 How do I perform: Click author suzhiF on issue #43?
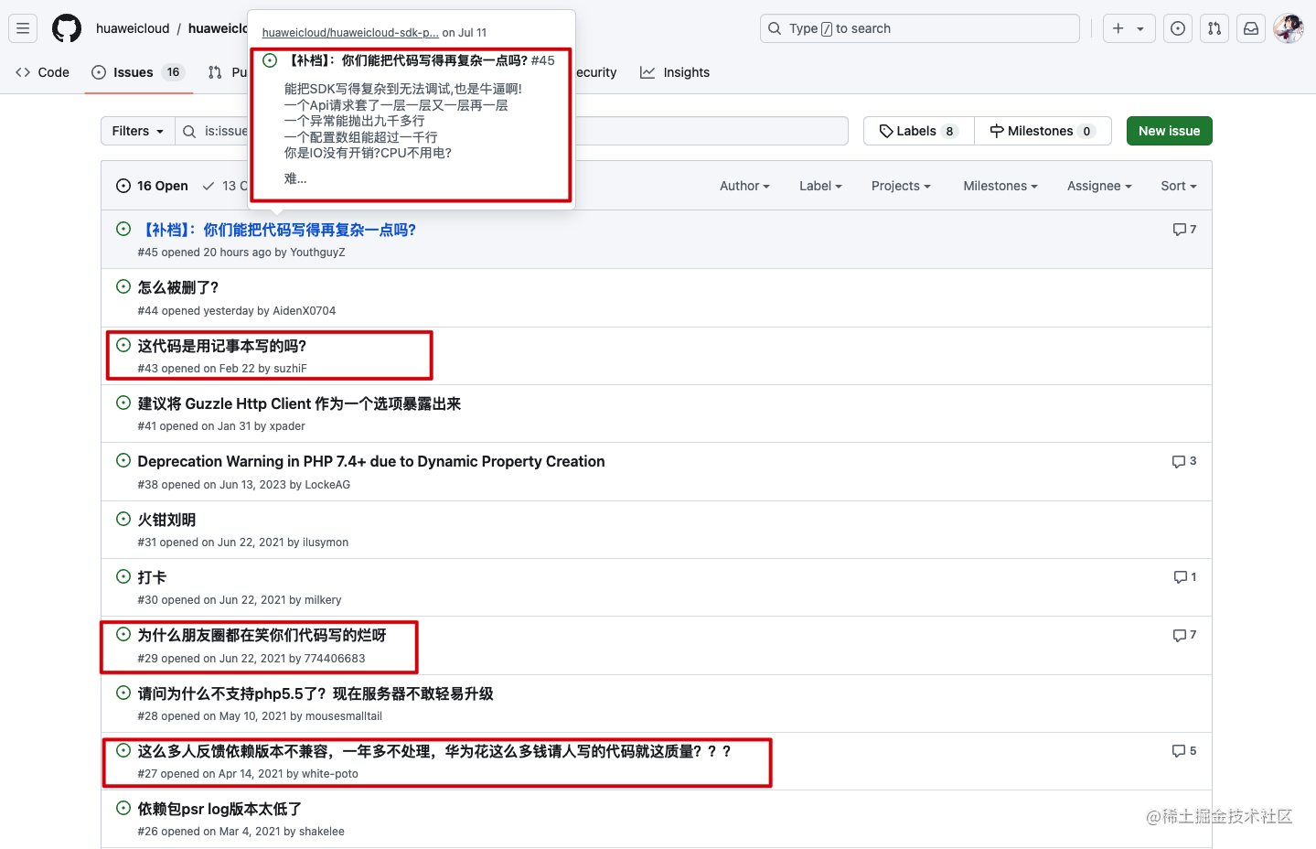290,369
